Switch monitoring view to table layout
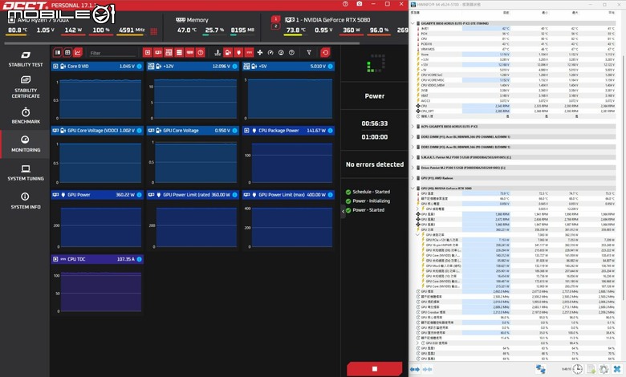The image size is (626, 377). pos(68,52)
